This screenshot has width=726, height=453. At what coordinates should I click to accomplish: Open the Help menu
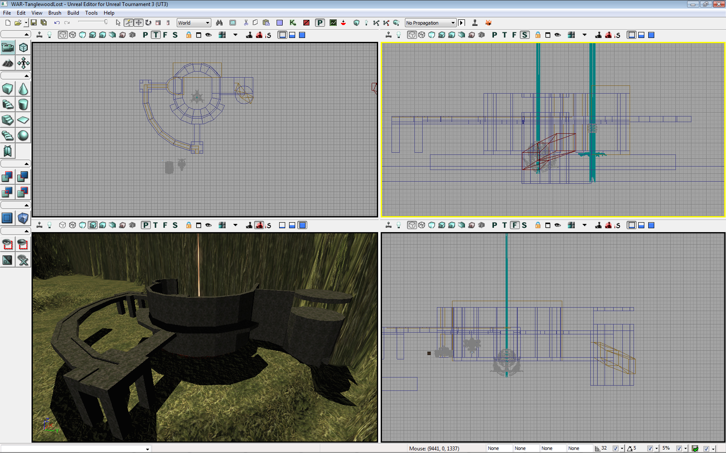coord(109,13)
